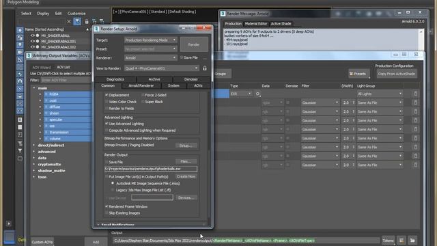This screenshot has height=246, width=437.
Task: Toggle the Displacement checkbox
Action: (x=107, y=95)
